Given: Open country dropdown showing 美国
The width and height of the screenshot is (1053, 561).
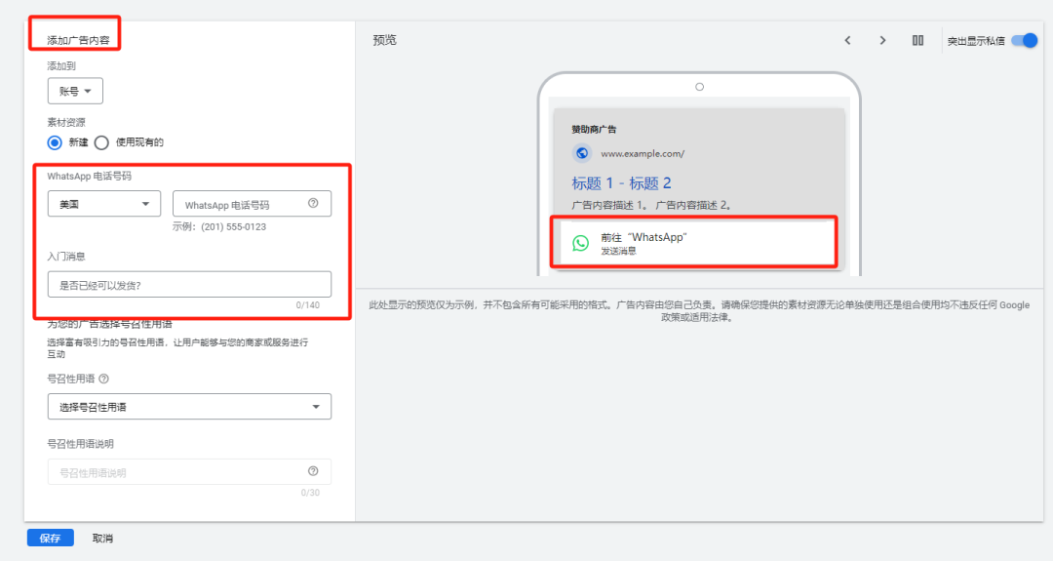Looking at the screenshot, I should click(x=104, y=204).
